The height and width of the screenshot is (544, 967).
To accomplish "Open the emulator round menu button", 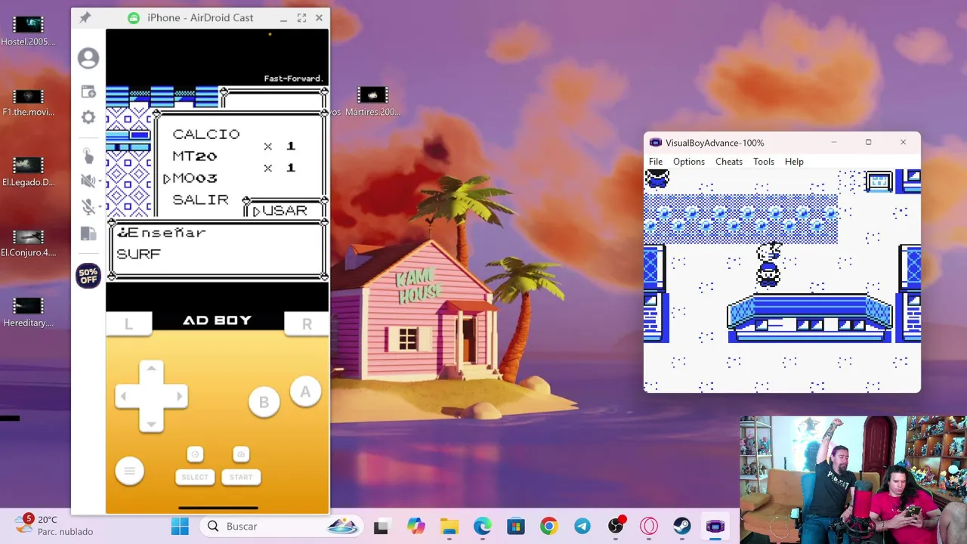I will tap(129, 471).
